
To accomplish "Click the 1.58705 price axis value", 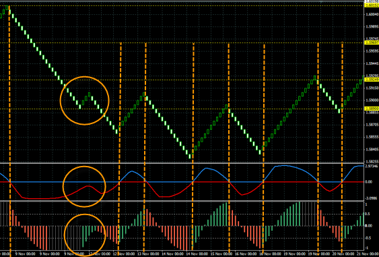I will tap(372, 125).
